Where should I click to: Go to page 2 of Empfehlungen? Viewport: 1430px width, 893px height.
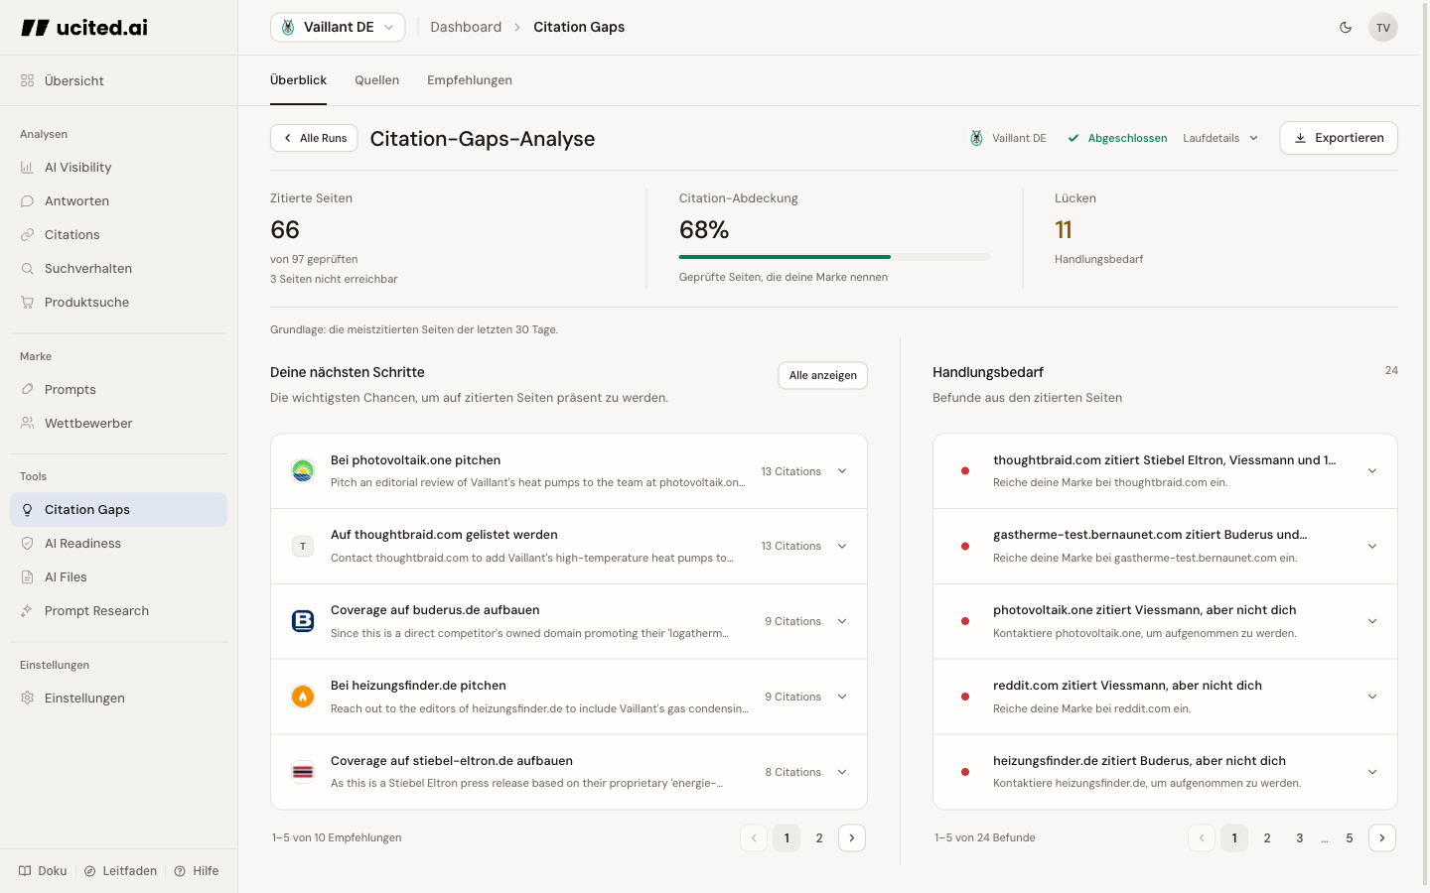(819, 838)
